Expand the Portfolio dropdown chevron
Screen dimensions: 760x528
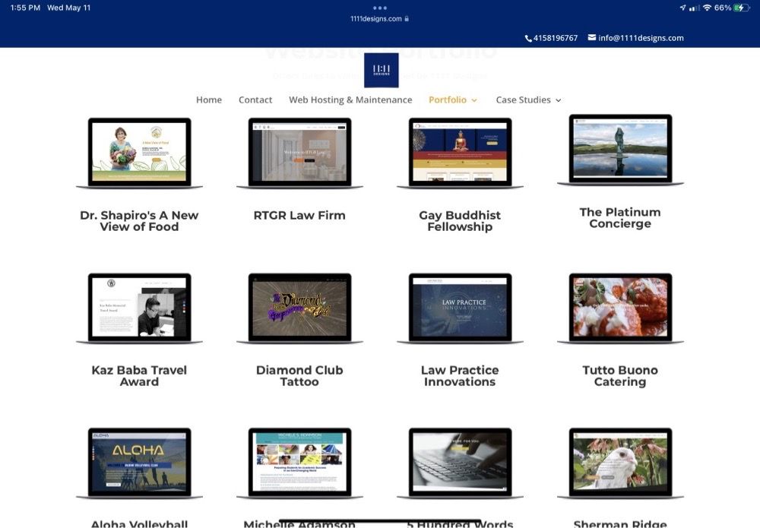474,100
